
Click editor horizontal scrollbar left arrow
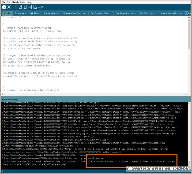pyautogui.click(x=3, y=94)
